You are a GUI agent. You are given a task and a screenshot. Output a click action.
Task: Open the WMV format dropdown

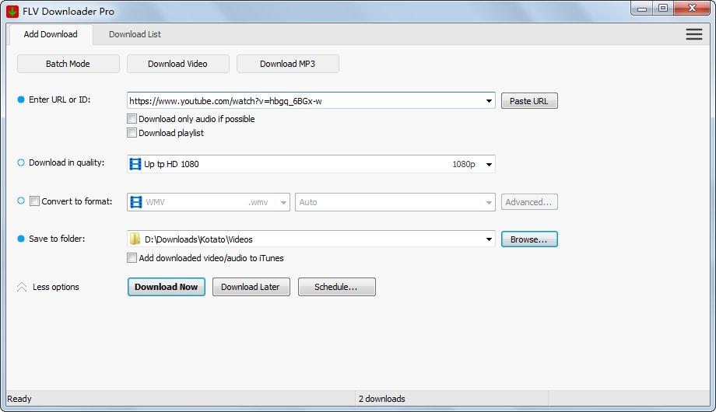(x=283, y=203)
